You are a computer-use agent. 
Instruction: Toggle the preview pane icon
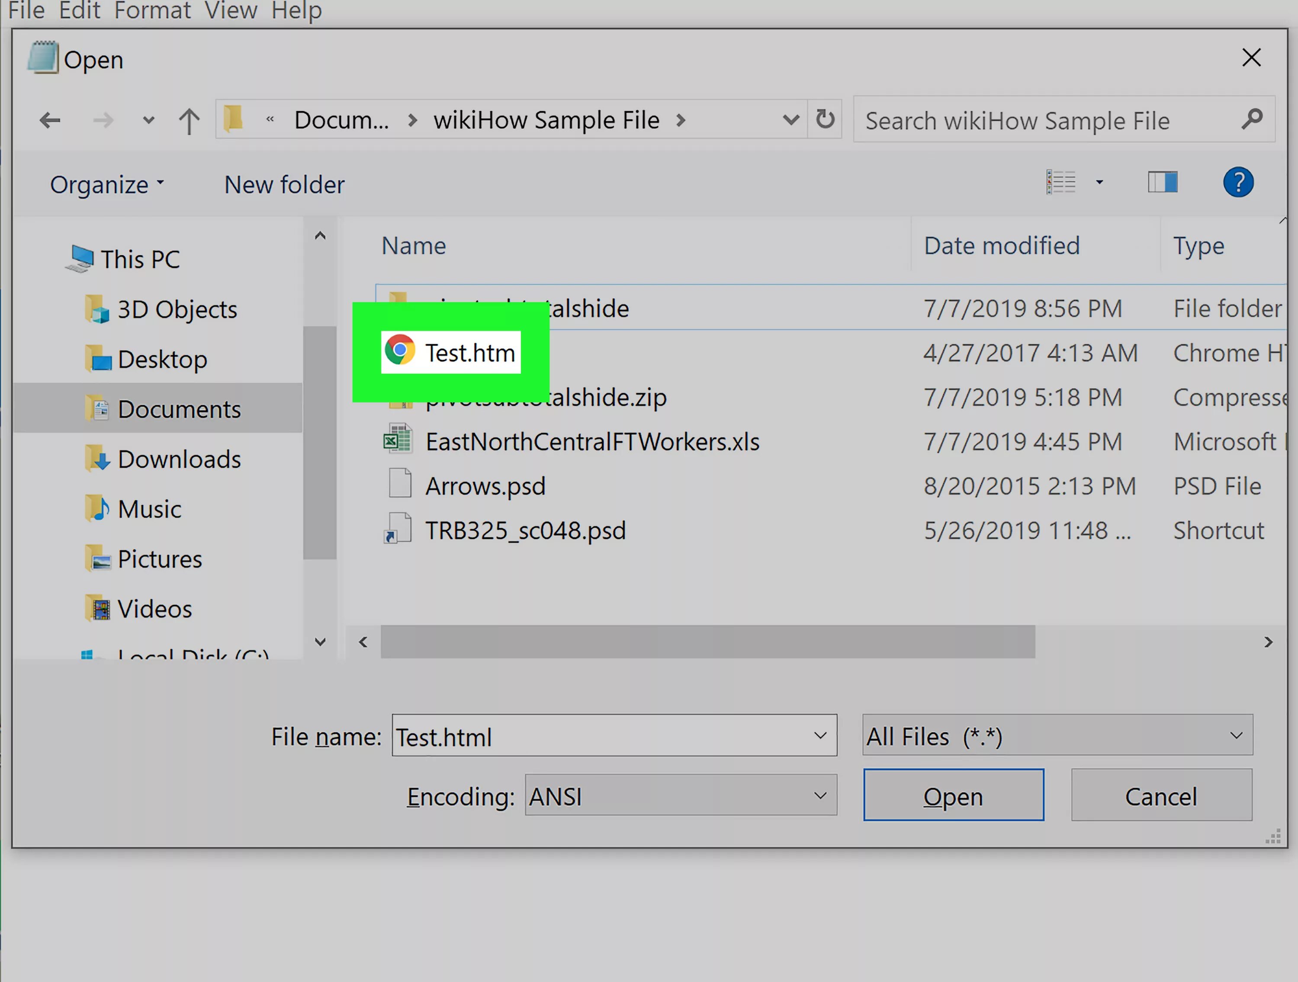tap(1163, 183)
